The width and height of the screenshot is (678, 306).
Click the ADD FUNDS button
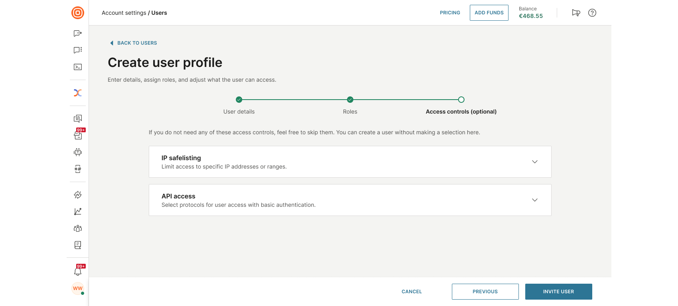point(489,13)
